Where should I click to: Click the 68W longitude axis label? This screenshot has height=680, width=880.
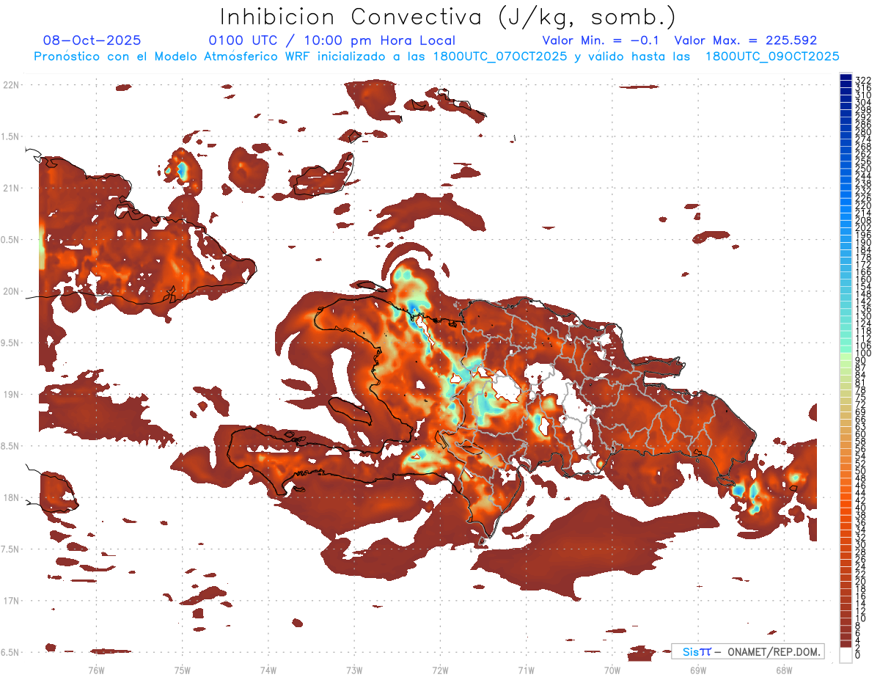pos(783,670)
